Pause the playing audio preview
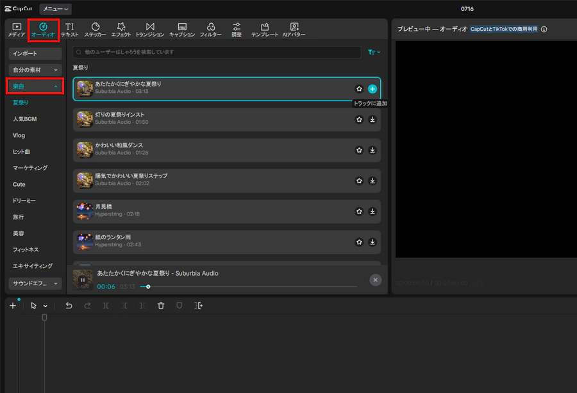 (83, 280)
